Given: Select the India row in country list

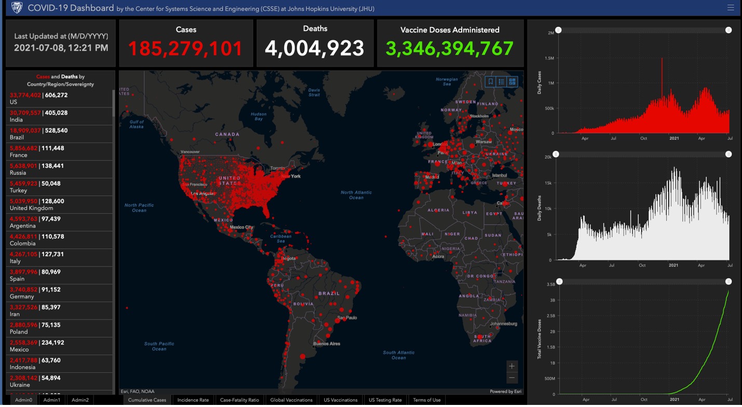Looking at the screenshot, I should point(59,116).
